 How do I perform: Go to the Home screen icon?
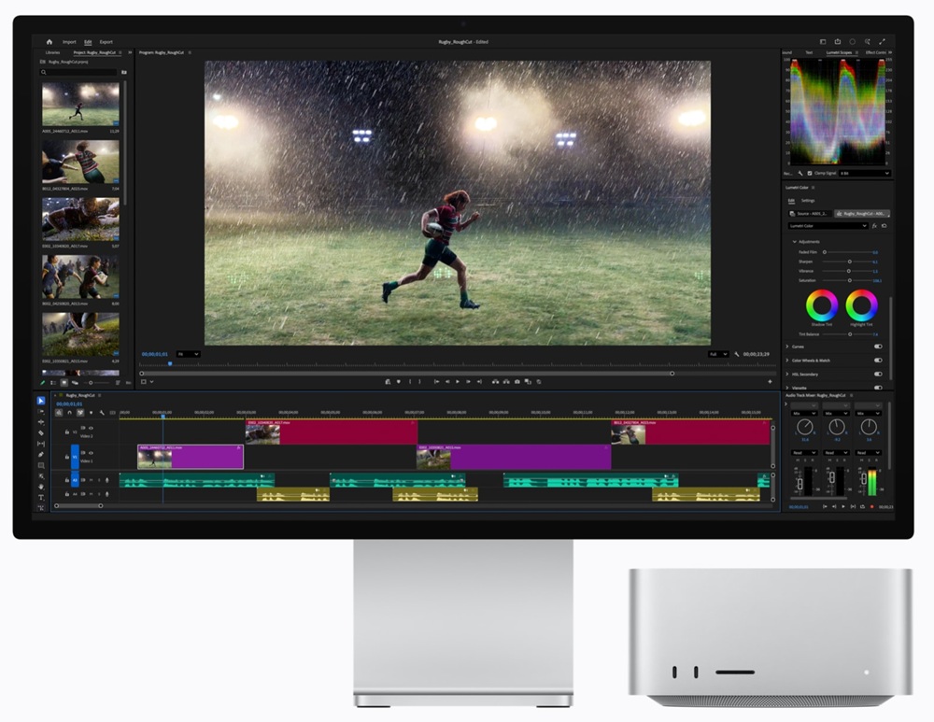click(x=50, y=42)
